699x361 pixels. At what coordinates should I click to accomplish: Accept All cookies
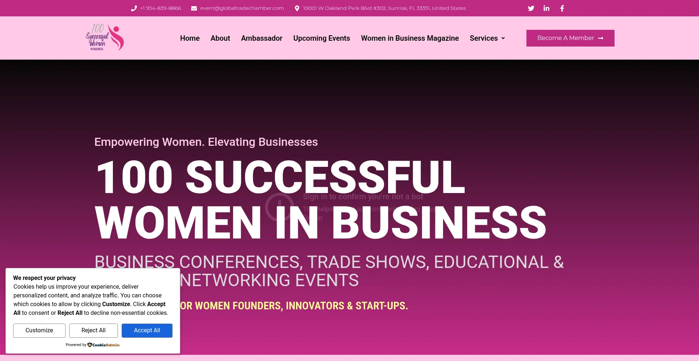coord(147,330)
